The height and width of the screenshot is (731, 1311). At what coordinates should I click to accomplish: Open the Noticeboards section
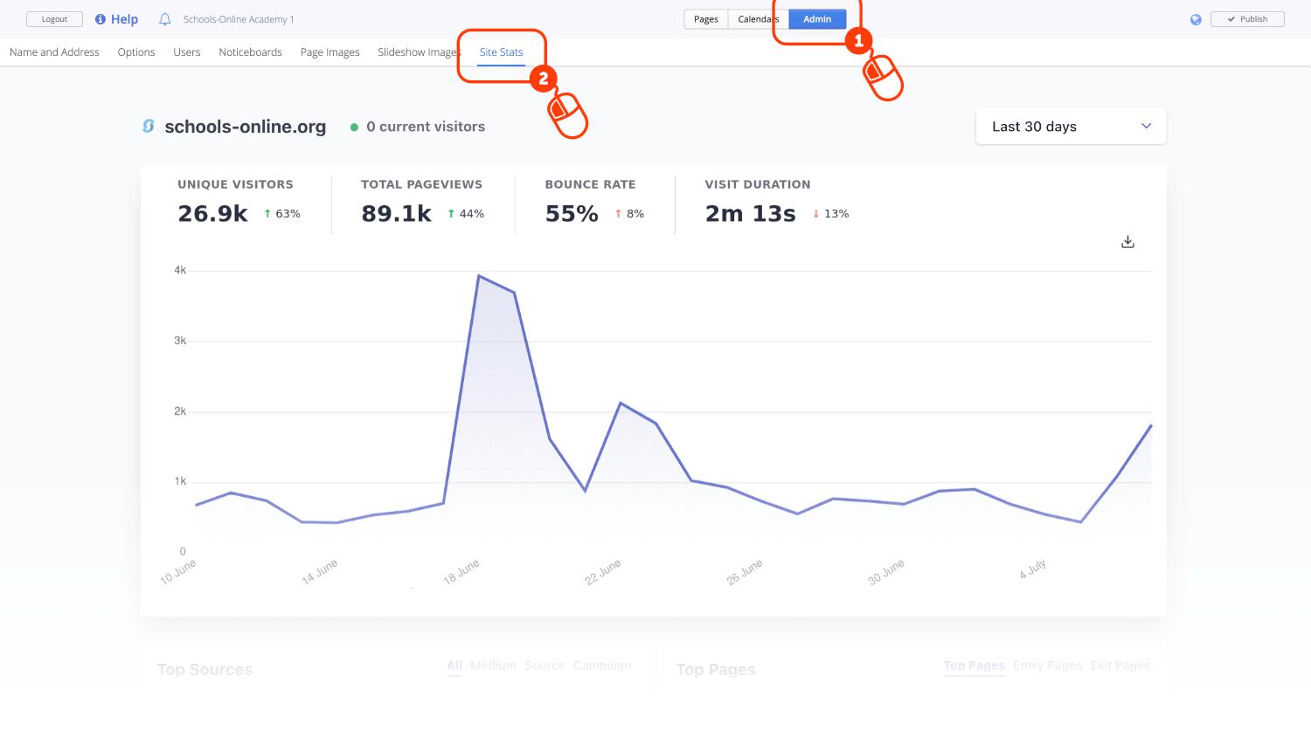[250, 52]
